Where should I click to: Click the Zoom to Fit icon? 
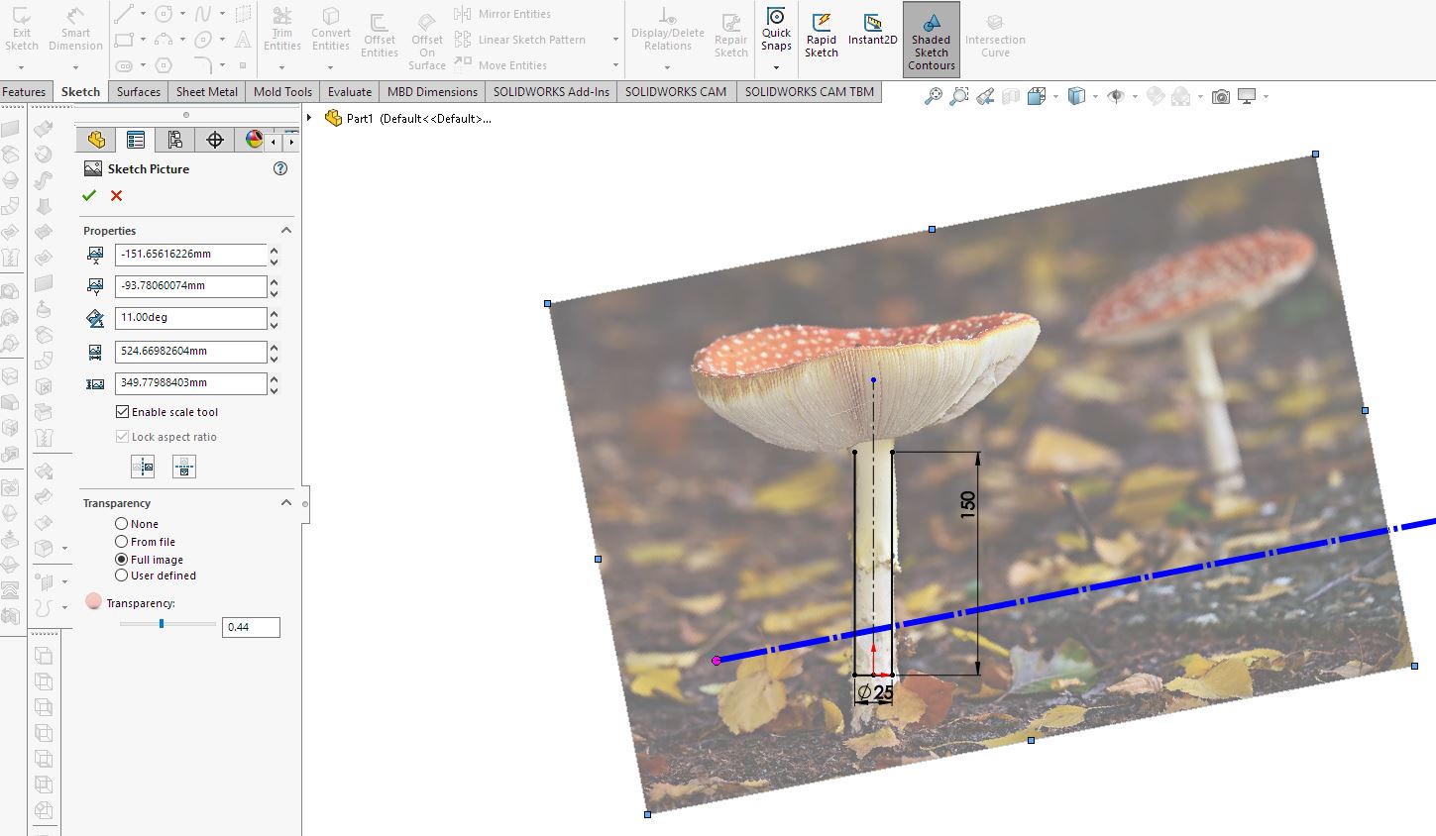click(933, 95)
